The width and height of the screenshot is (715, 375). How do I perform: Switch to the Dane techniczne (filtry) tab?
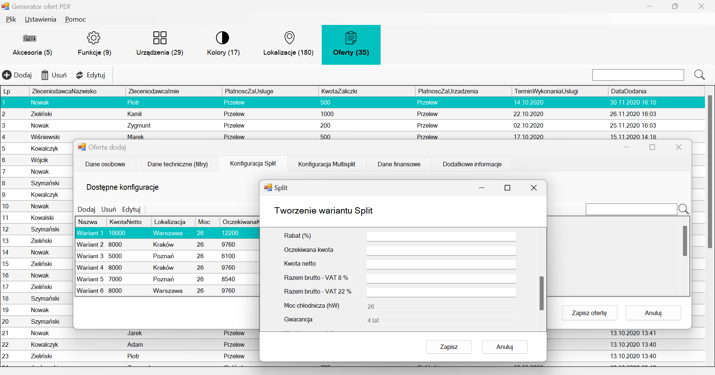(x=178, y=164)
